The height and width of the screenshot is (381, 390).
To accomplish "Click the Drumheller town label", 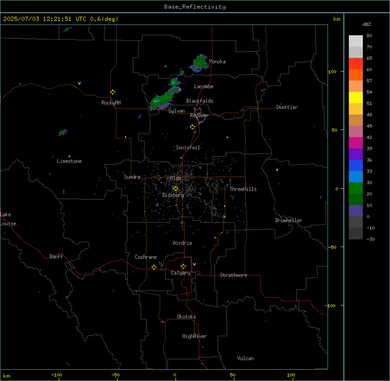I will coord(289,220).
